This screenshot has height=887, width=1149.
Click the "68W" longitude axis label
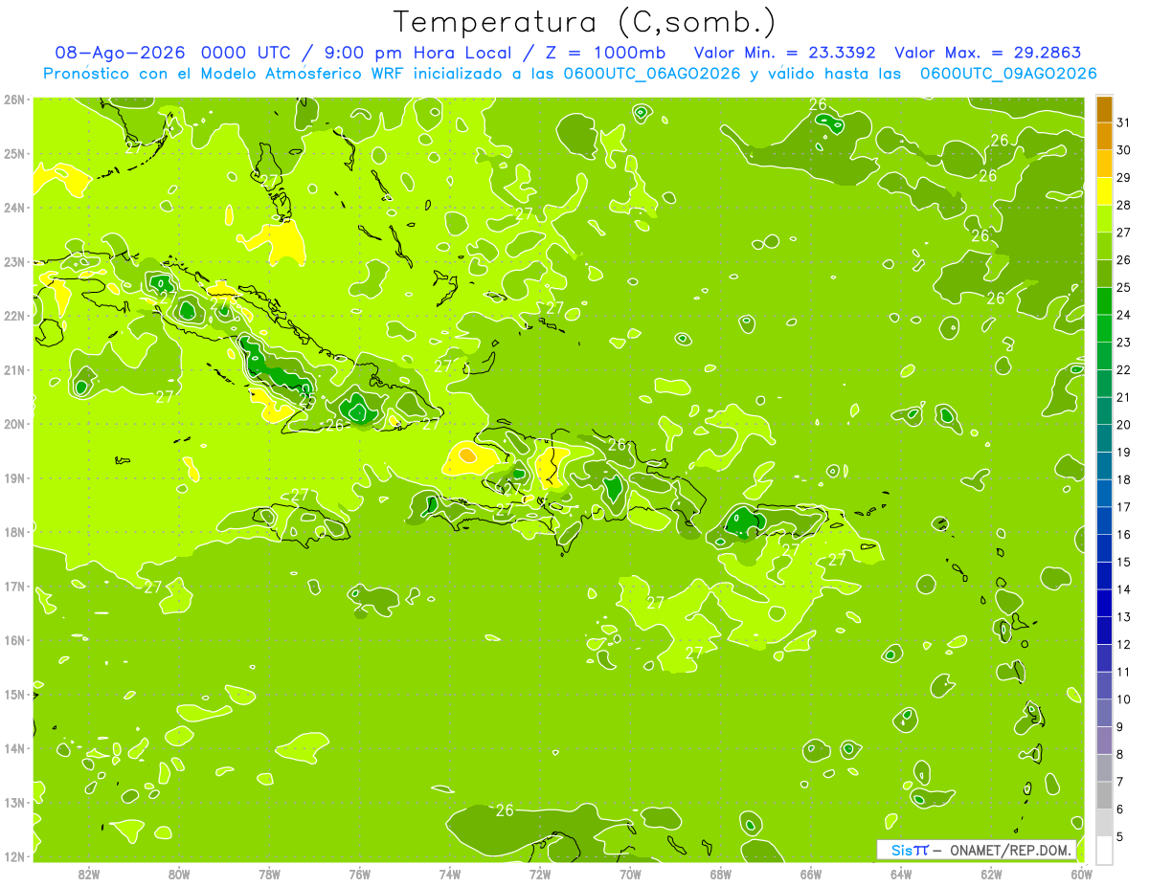tap(721, 873)
